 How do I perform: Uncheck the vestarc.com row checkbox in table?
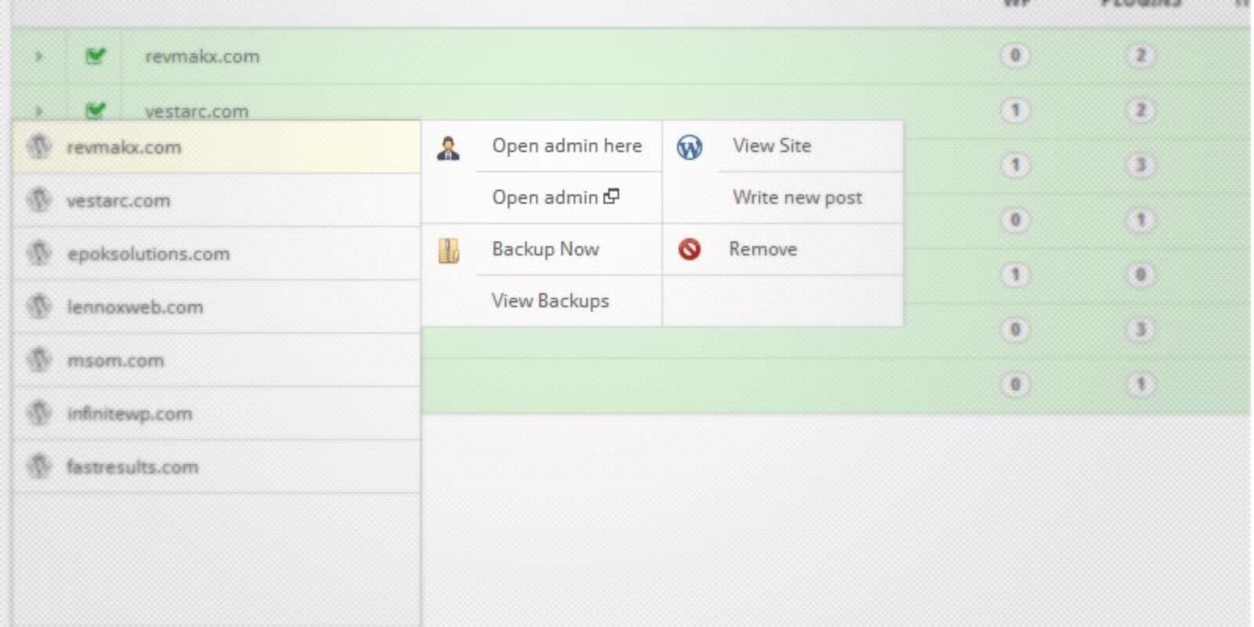tap(95, 111)
